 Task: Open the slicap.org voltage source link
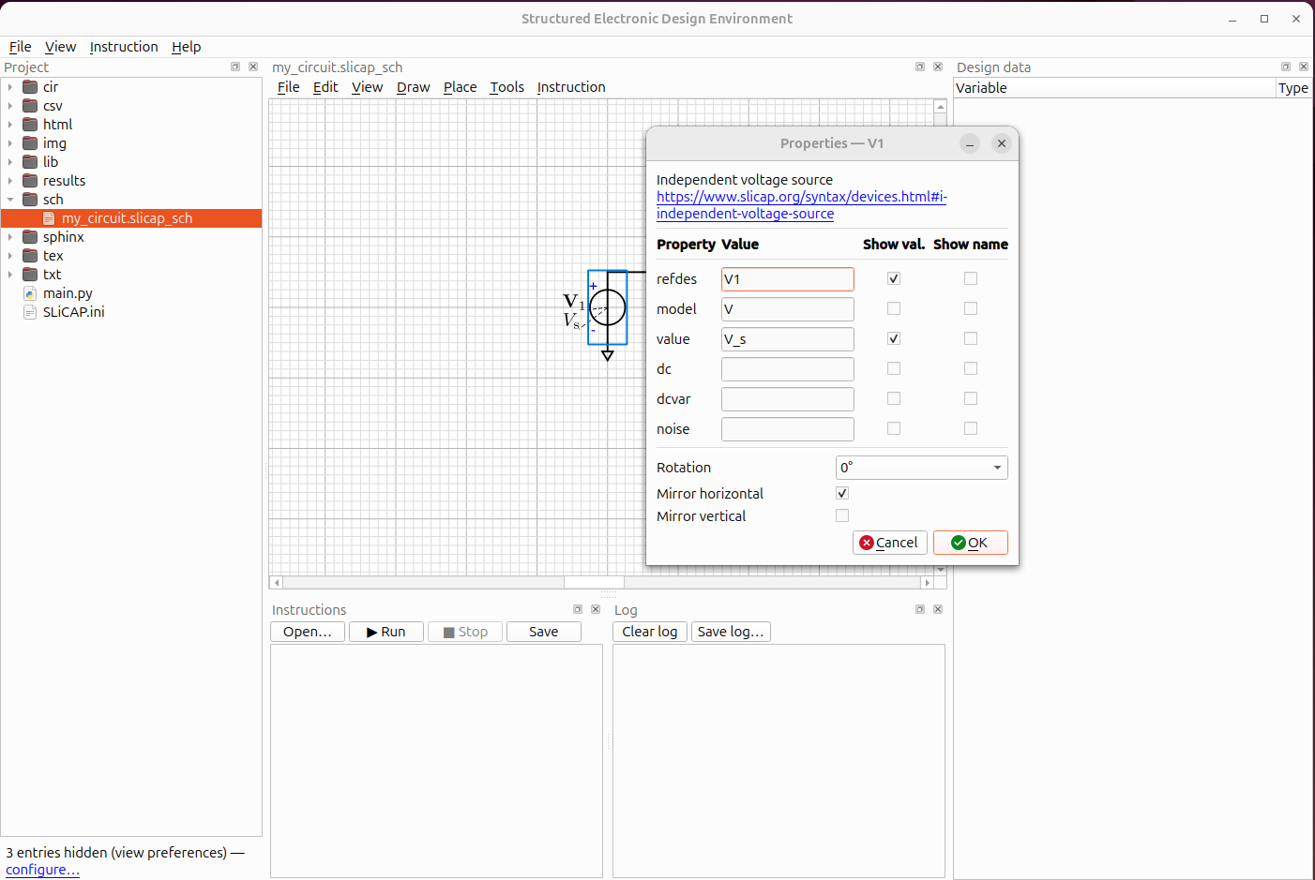point(801,205)
